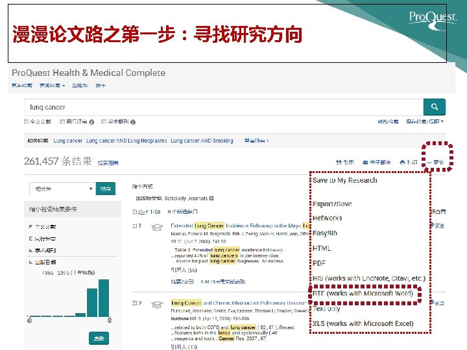Tick the select 1-50 checkbox
Image resolution: width=467 pixels, height=350 pixels.
click(x=135, y=211)
